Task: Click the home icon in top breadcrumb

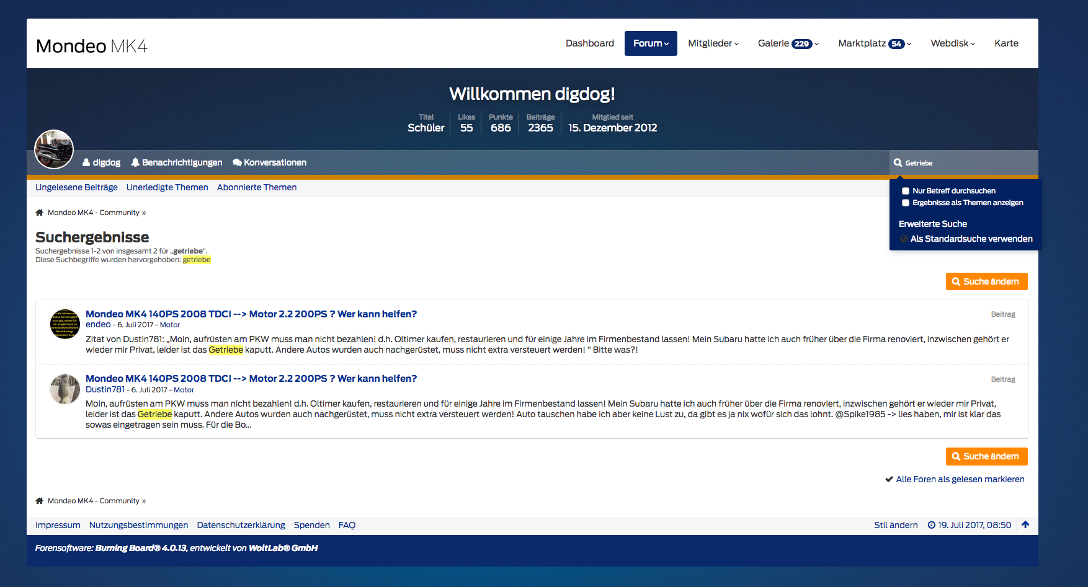Action: (40, 213)
